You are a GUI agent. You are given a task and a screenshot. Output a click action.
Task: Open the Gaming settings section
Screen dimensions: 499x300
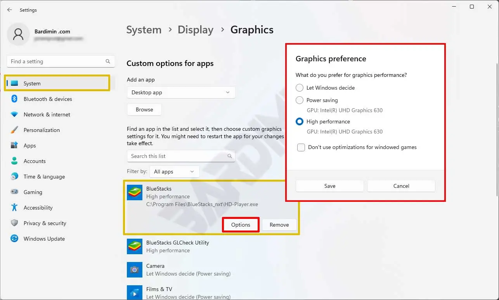[x=33, y=192]
